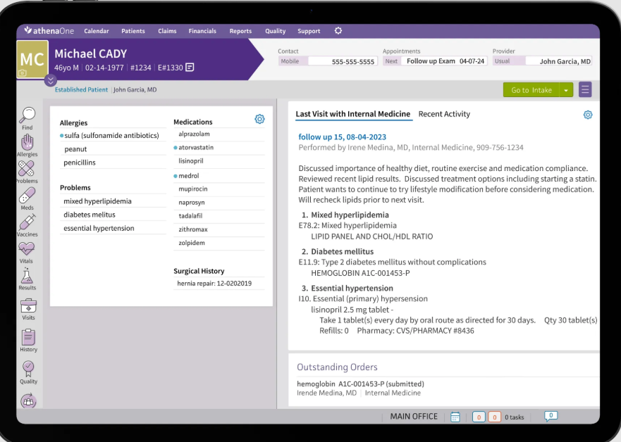Select tadalafil in Medications list
This screenshot has width=621, height=442.
(x=219, y=216)
